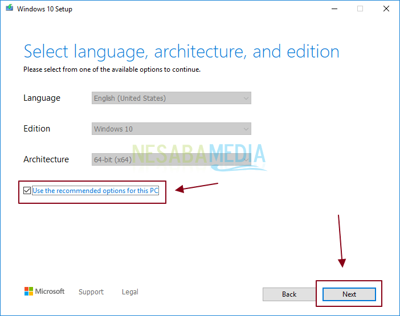Click the 'Windows 10 Setup' title bar text
This screenshot has height=316, width=400.
pos(44,9)
